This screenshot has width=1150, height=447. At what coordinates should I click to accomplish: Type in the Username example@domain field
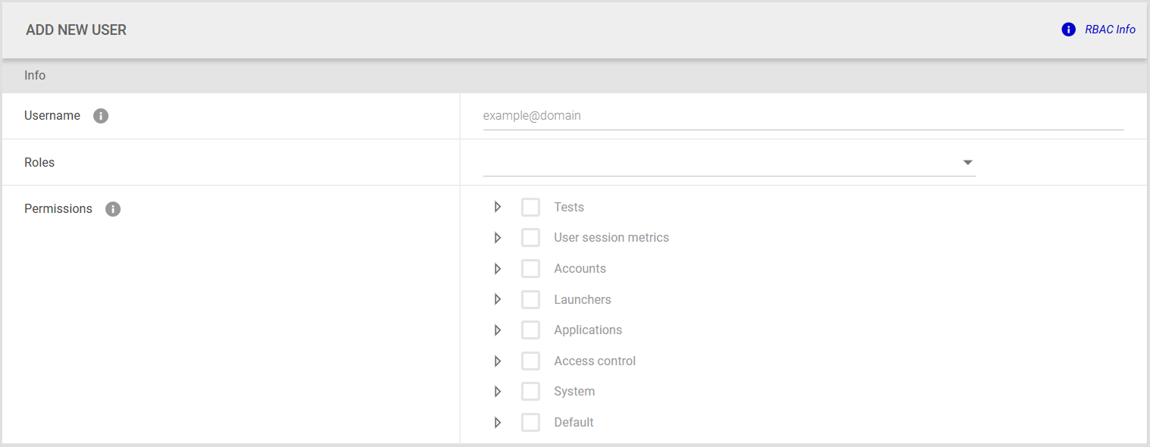click(803, 116)
